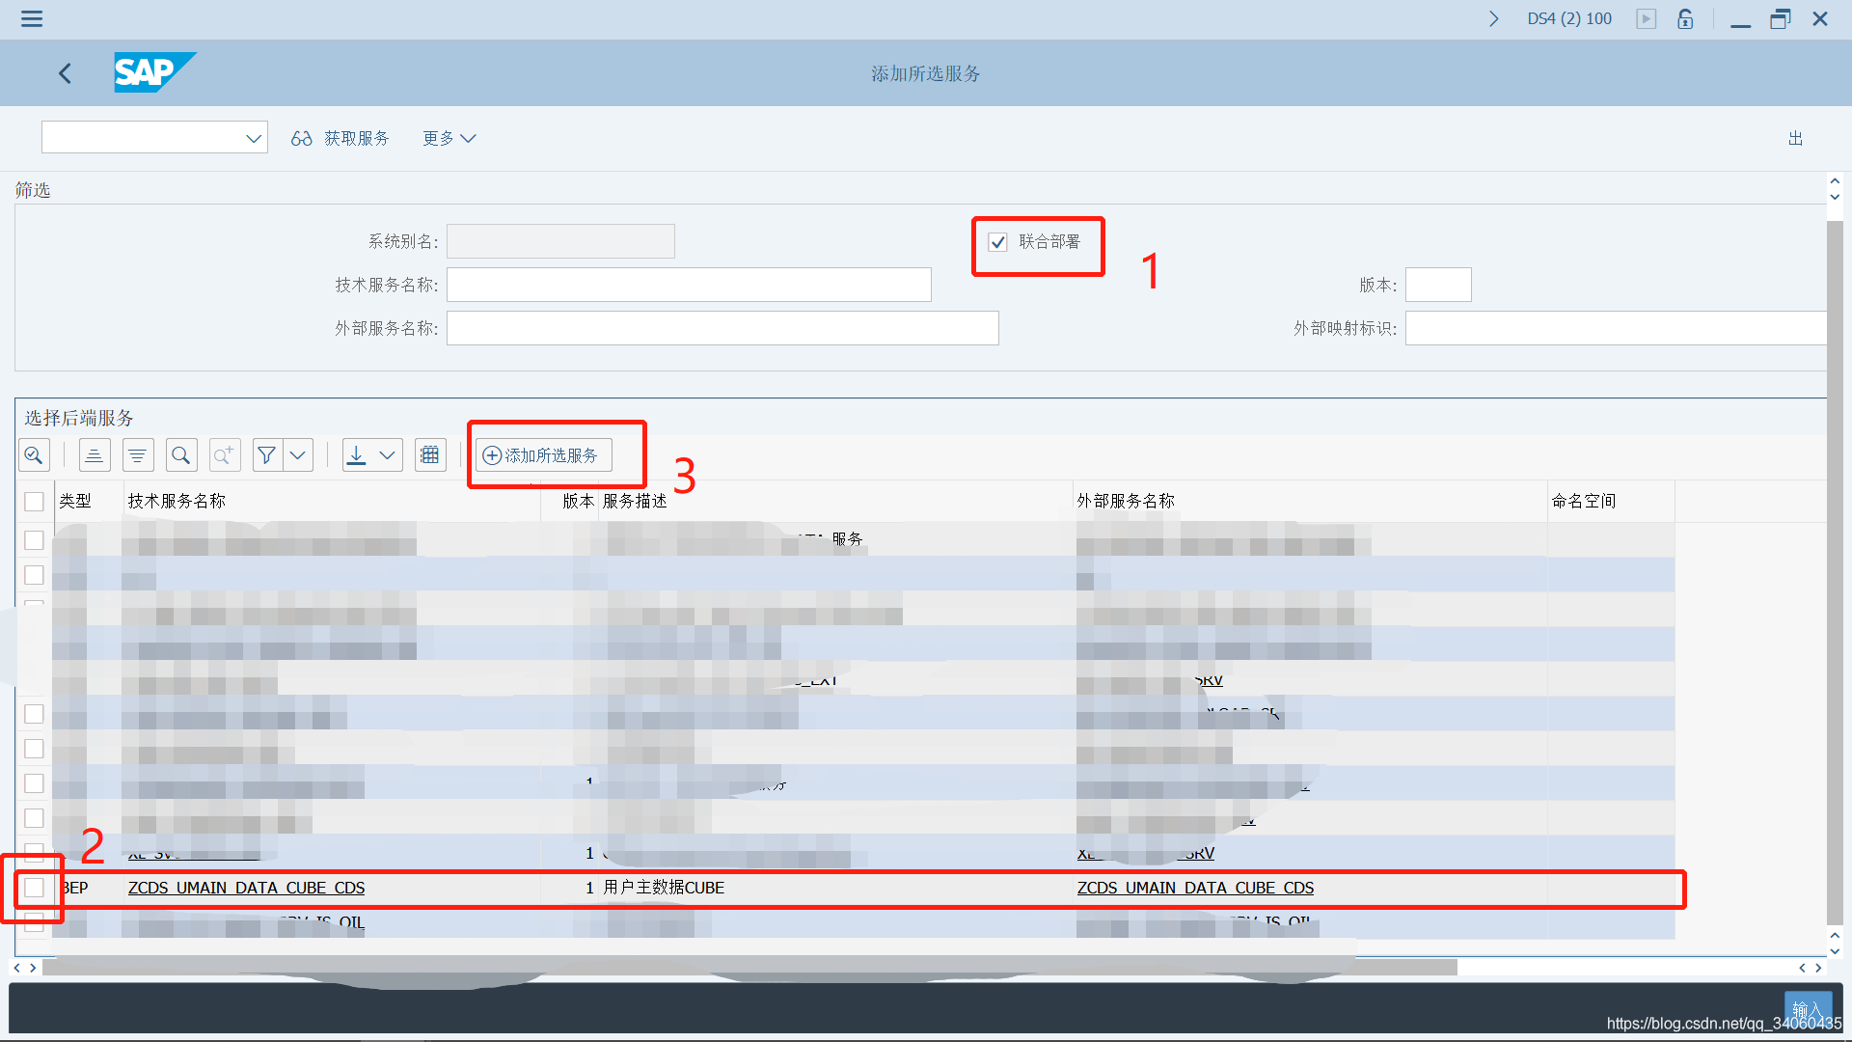Click the table horizontal scroll left arrow
Screen dimensions: 1852x1042
[x=16, y=968]
